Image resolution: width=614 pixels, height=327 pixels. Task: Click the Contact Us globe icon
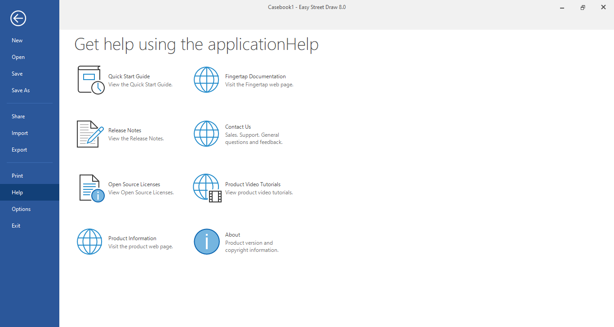(x=206, y=134)
